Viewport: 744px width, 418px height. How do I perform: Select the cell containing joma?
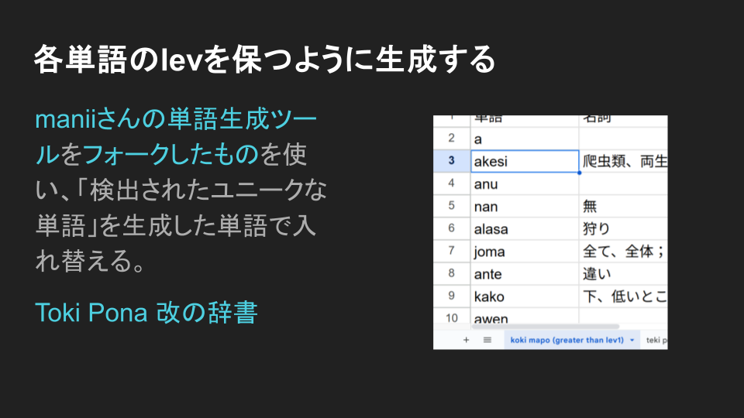(524, 251)
